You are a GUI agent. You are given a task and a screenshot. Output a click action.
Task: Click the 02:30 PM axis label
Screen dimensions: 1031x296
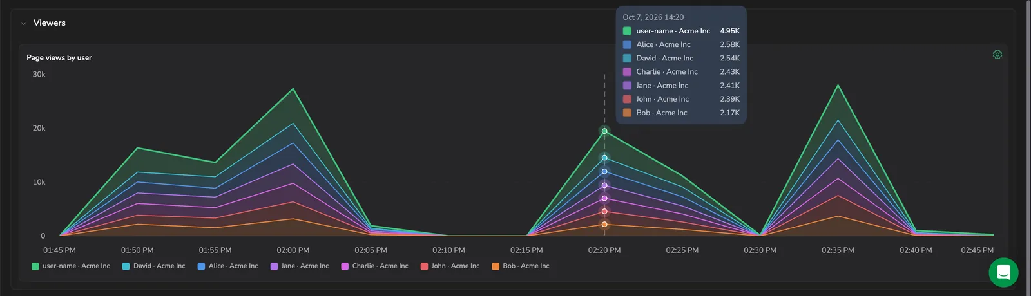pyautogui.click(x=760, y=250)
